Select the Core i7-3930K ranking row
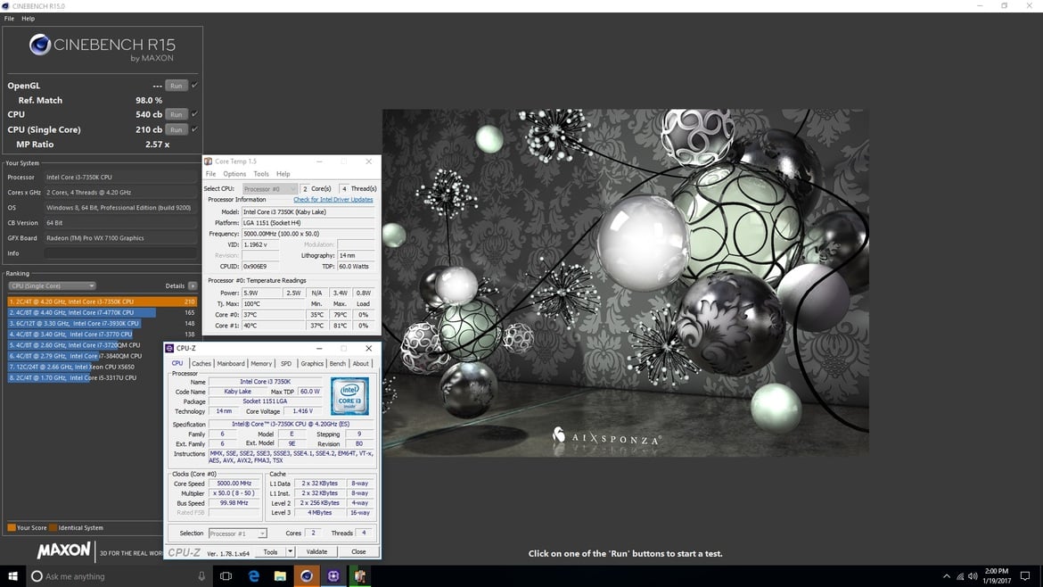Viewport: 1043px width, 587px height. pyautogui.click(x=103, y=324)
